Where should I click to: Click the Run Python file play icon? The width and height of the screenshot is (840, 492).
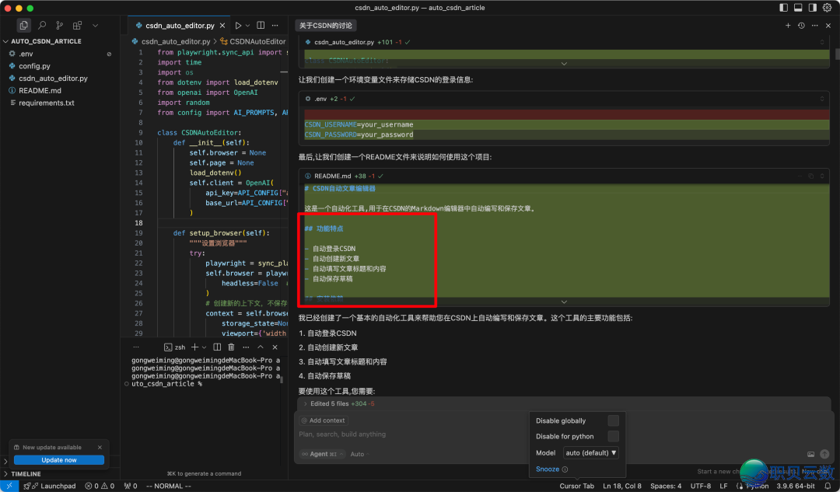pyautogui.click(x=239, y=26)
